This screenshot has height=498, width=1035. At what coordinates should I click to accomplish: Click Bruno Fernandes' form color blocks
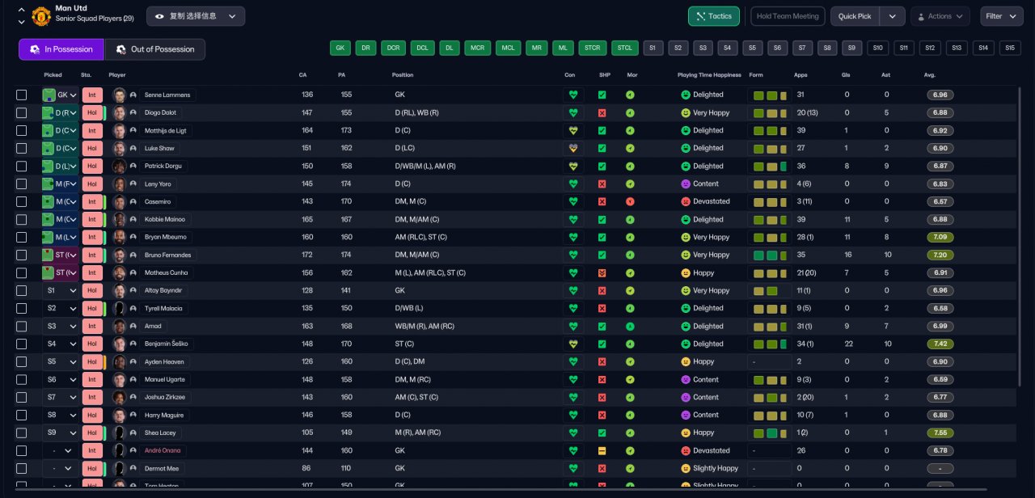point(769,255)
